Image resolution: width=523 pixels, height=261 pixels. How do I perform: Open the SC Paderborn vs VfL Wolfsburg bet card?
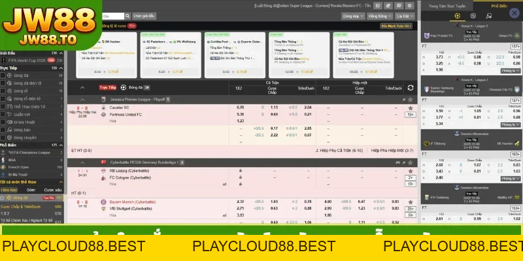point(171,55)
